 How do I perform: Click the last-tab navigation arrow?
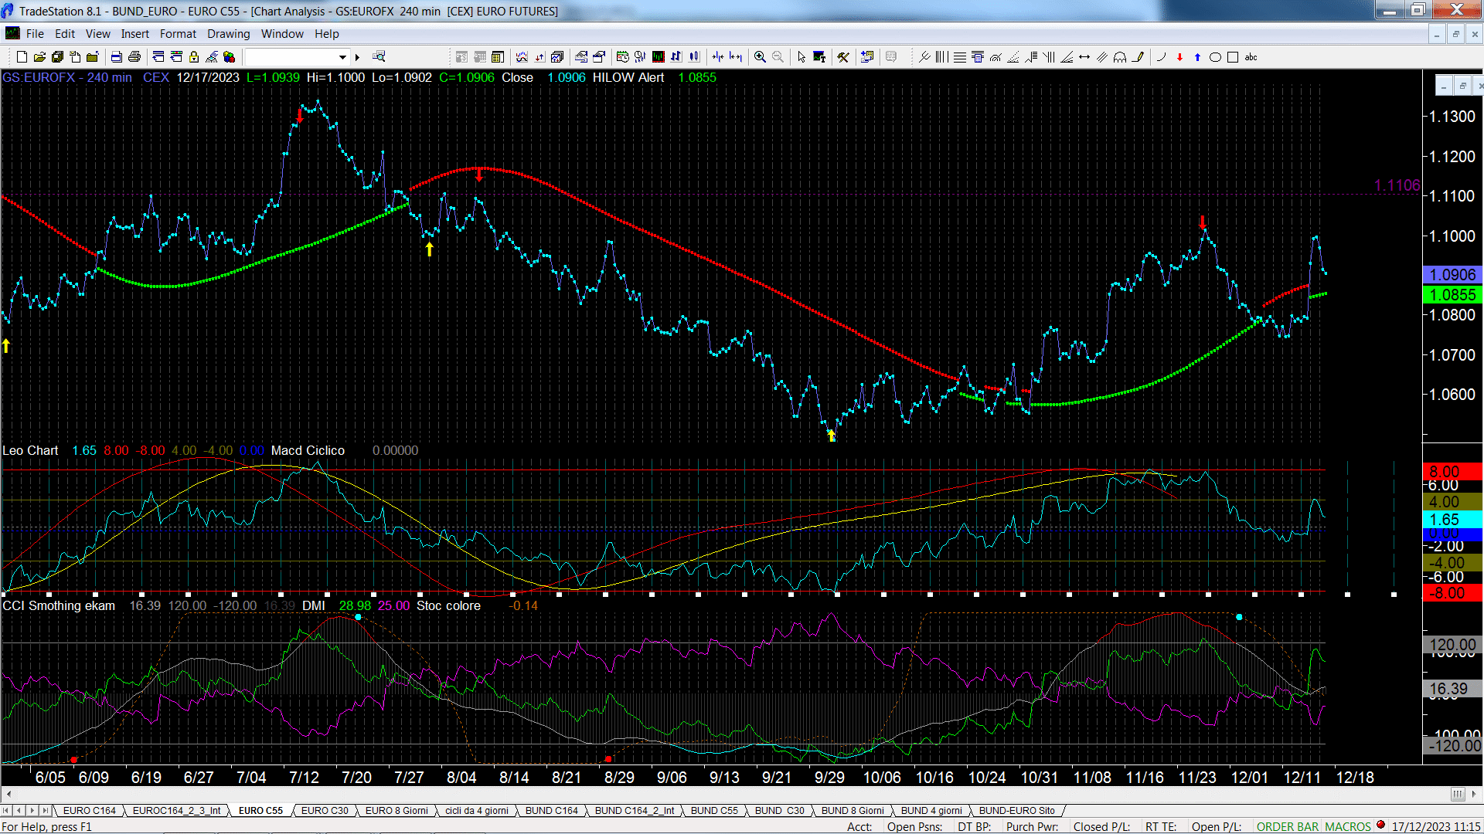point(46,811)
